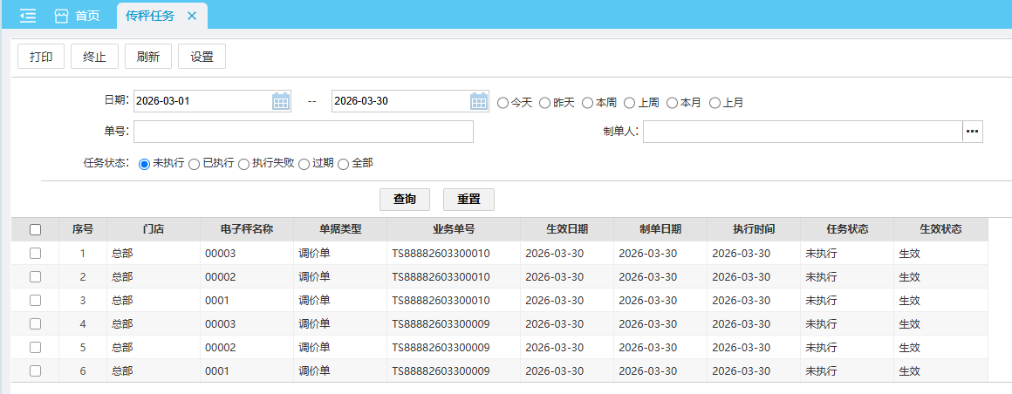Select the 今天 date radio option
Viewport: 1012px width, 394px height.
(503, 103)
